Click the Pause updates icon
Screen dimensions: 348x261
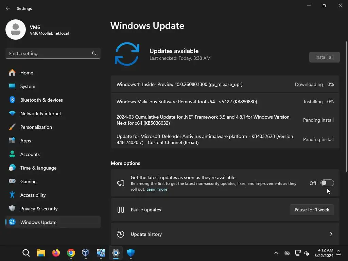[x=121, y=210]
